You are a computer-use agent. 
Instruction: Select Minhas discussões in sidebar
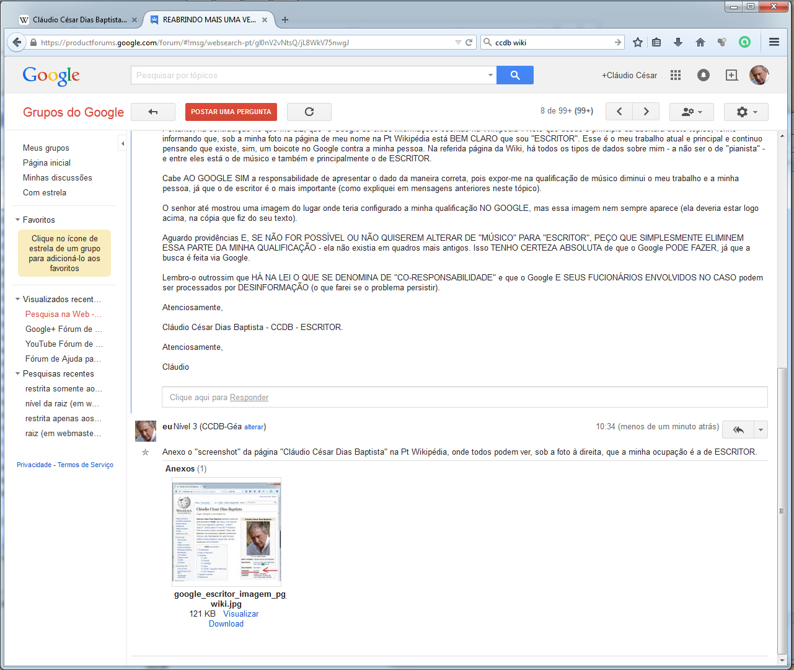click(x=58, y=177)
